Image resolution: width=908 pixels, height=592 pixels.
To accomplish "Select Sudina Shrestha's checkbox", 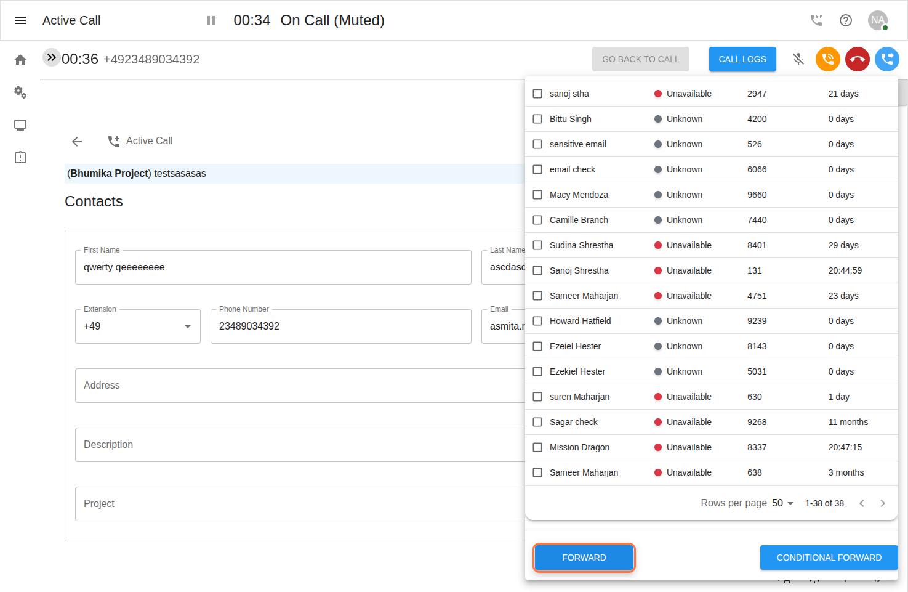I will tap(537, 245).
